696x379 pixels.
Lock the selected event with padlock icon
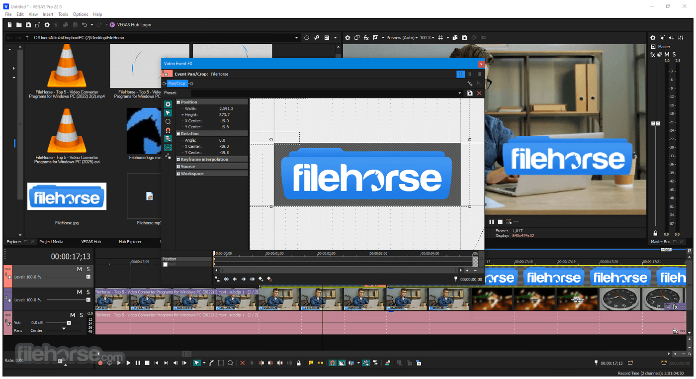tap(299, 363)
